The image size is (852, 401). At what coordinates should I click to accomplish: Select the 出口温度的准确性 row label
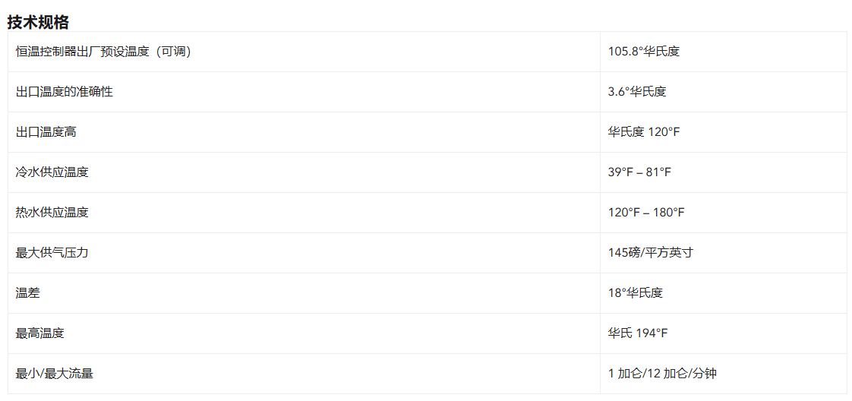click(64, 92)
